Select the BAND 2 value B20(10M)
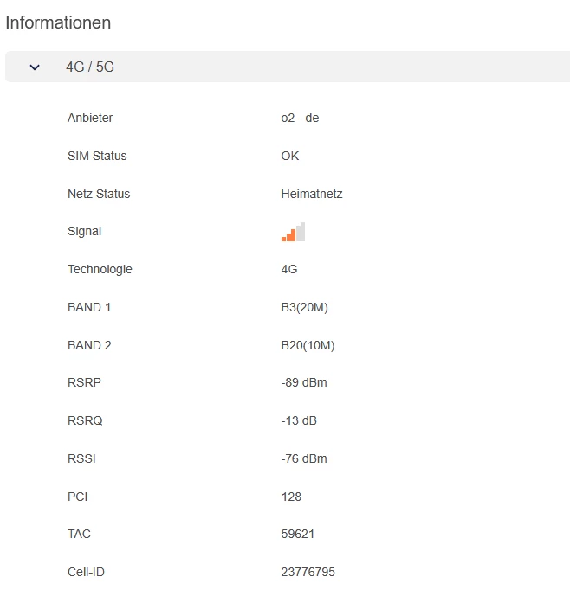Screen dimensions: 570x596 [308, 345]
